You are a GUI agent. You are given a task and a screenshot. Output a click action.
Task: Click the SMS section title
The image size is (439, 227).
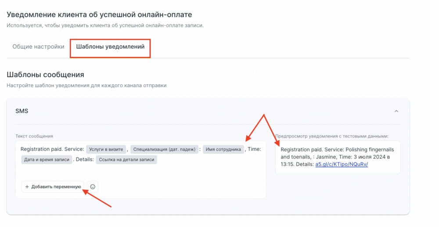click(x=22, y=111)
